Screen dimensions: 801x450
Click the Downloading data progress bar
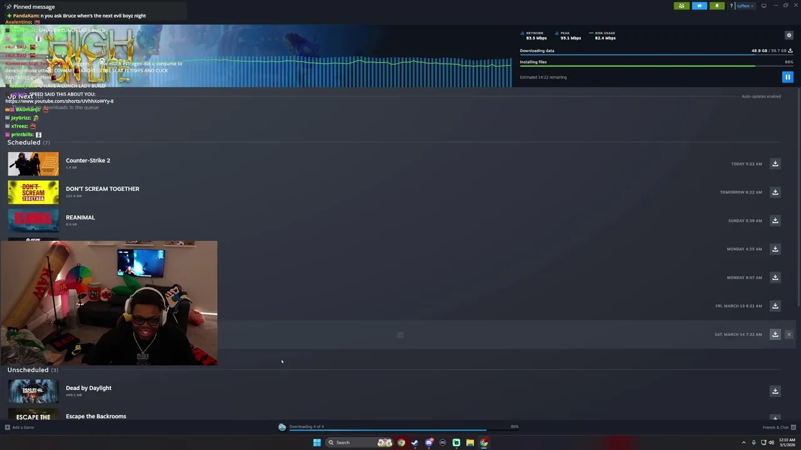point(656,56)
